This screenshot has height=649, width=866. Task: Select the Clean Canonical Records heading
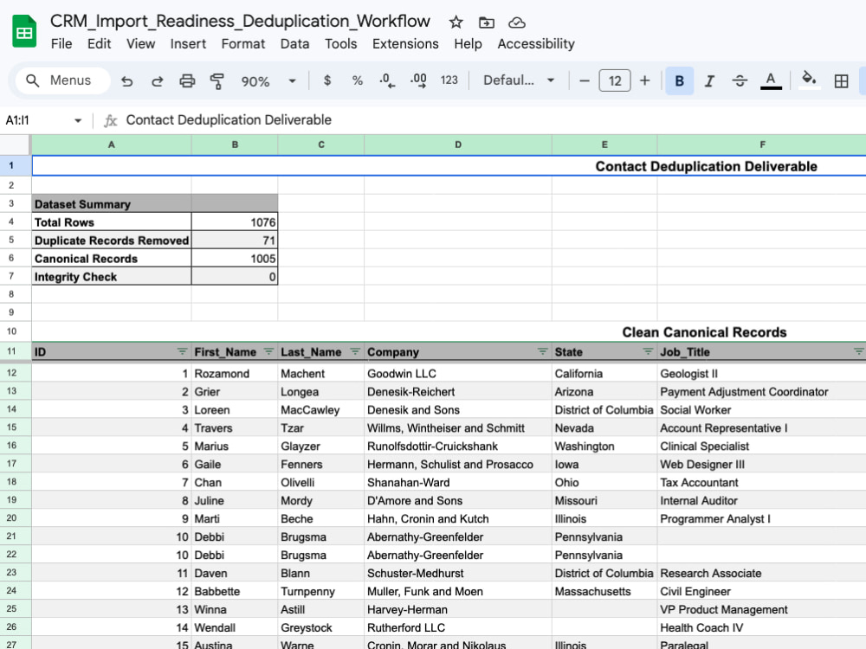point(704,332)
